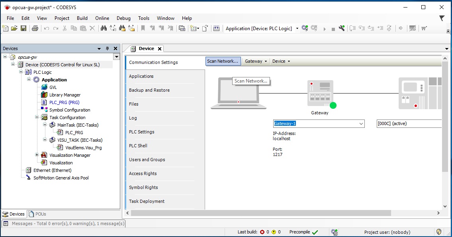452x237 pixels.
Task: Close the Device editor tab
Action: (x=159, y=49)
